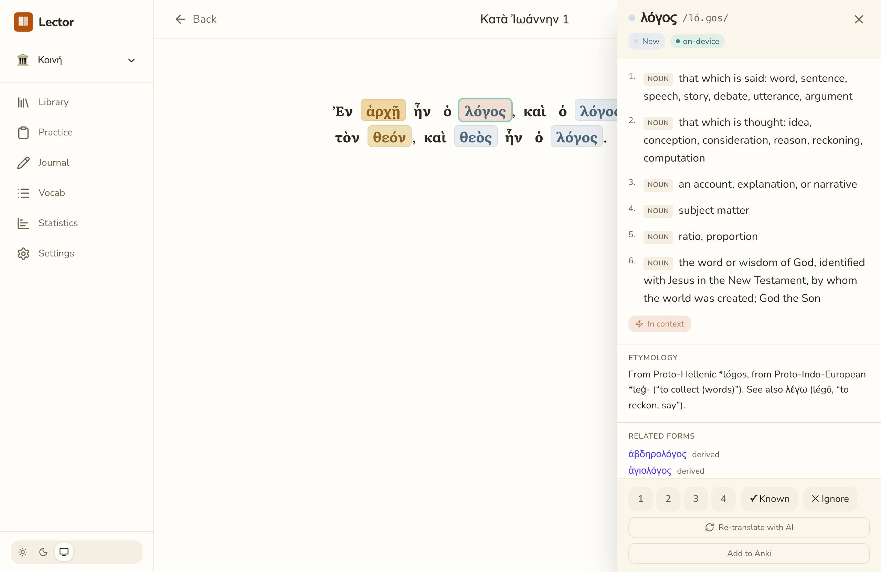
Task: Set familiarity level 1
Action: [641, 498]
